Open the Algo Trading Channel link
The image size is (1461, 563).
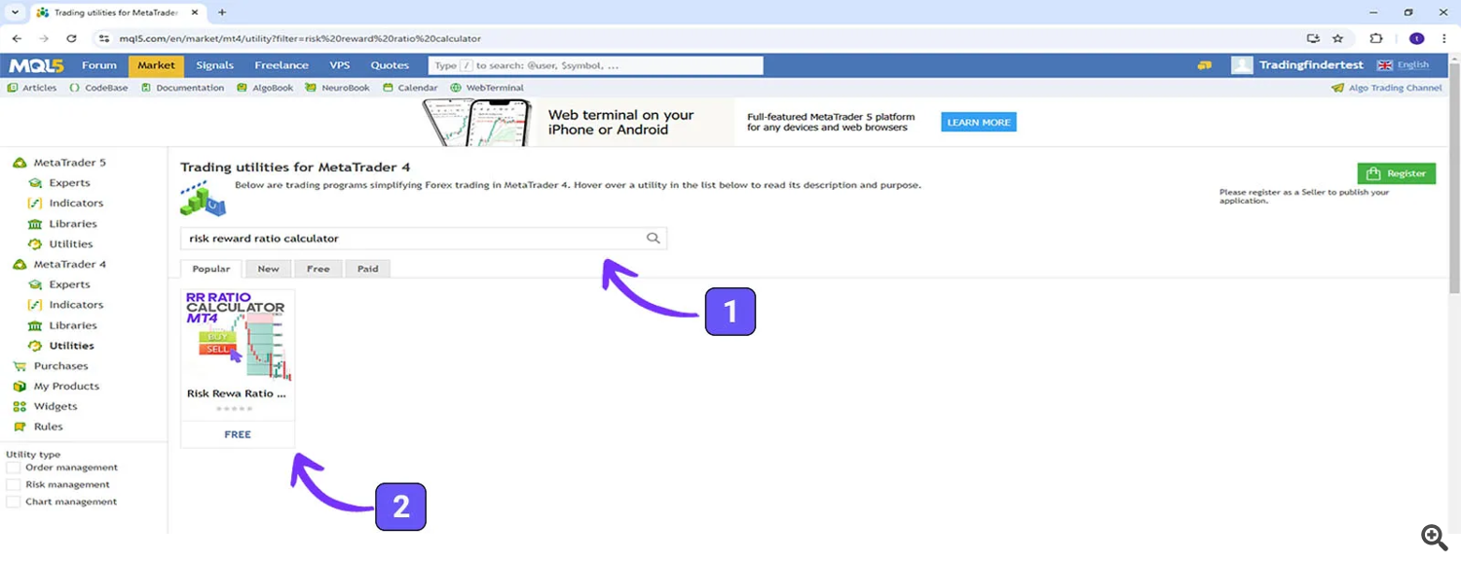[x=1387, y=88]
